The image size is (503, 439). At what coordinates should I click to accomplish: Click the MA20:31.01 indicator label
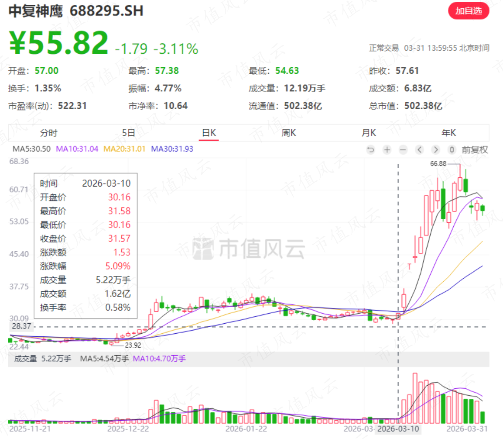[x=124, y=149]
